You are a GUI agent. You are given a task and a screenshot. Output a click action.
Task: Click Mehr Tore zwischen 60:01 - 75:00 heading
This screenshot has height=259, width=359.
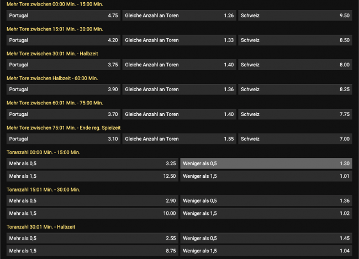click(55, 103)
